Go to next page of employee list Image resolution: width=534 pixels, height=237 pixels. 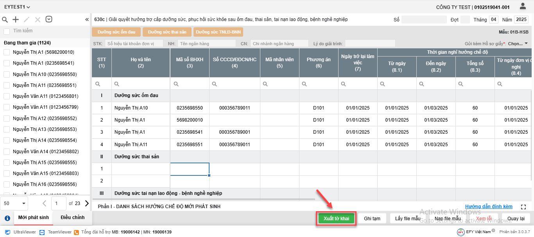[x=87, y=203]
